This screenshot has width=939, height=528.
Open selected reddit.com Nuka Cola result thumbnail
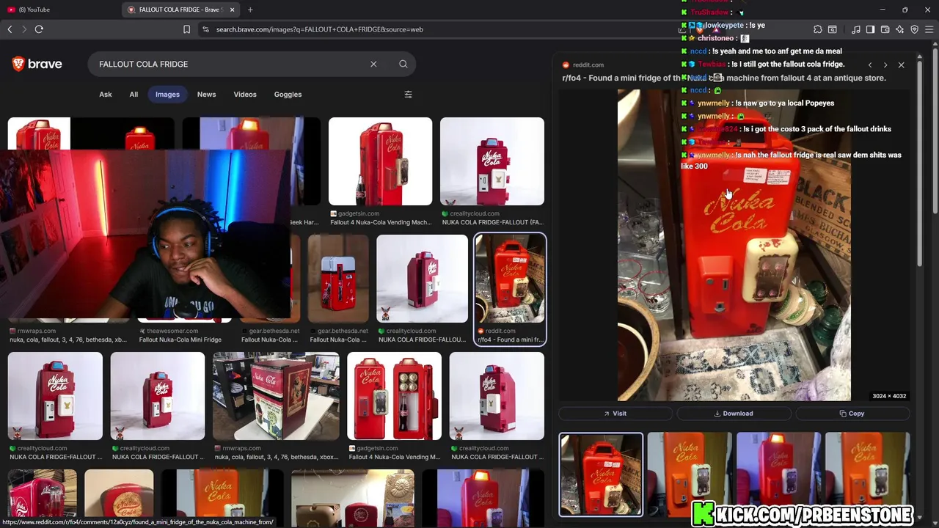click(x=510, y=279)
